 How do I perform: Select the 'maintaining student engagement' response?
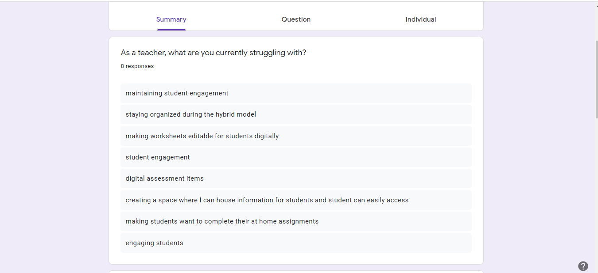tap(296, 93)
